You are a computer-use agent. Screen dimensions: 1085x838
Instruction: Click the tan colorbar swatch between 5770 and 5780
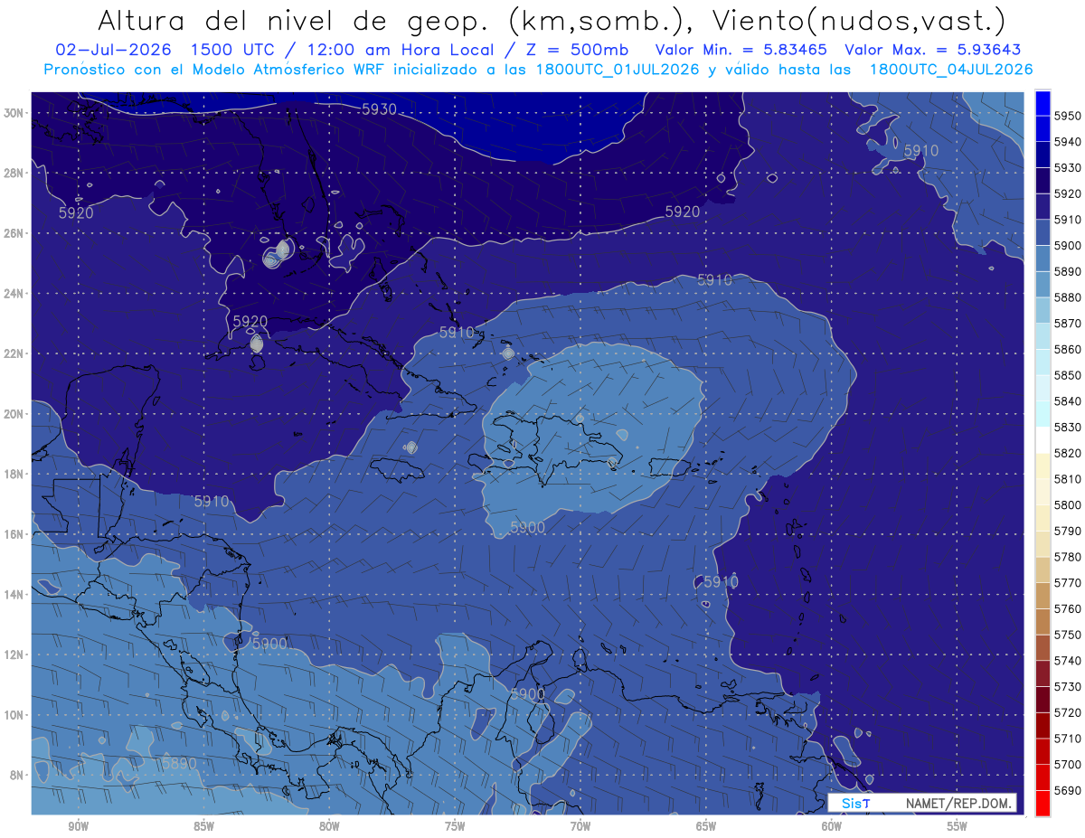point(1043,570)
